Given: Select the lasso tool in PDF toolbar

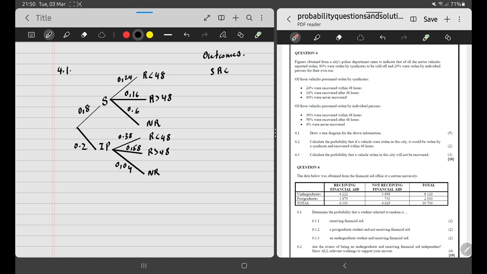Looking at the screenshot, I should pos(360,37).
